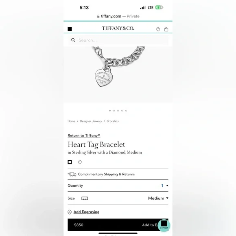Open the Contact chat bubble
The width and height of the screenshot is (236, 236).
pos(164,225)
